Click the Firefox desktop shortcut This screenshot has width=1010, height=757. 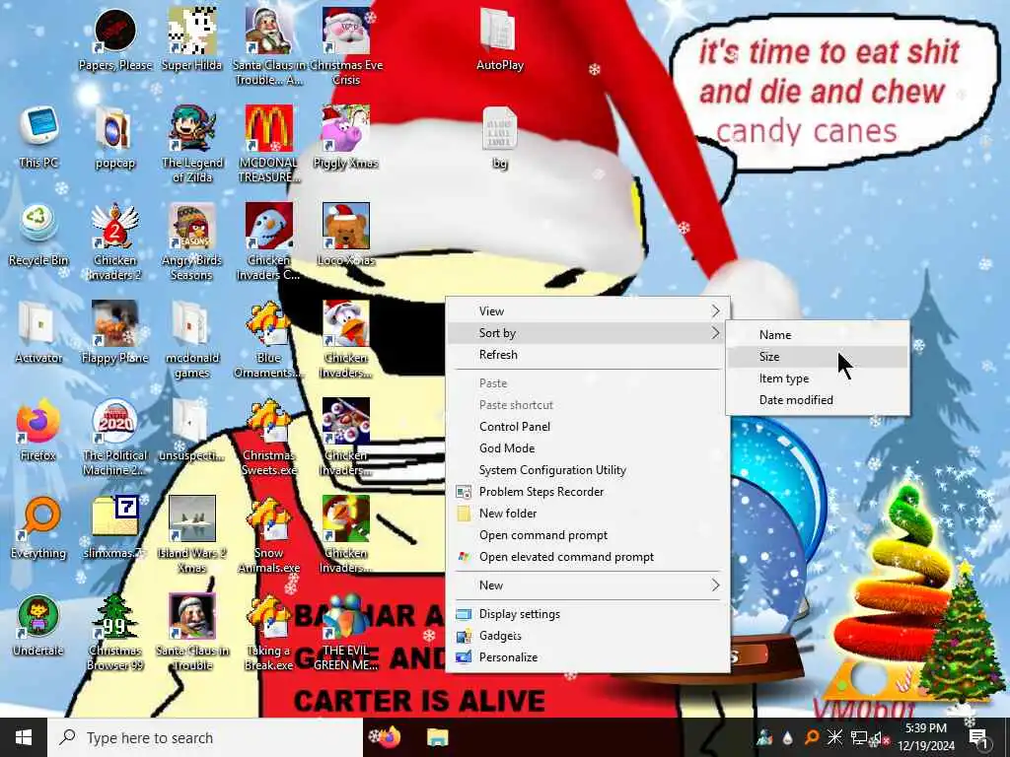(x=38, y=430)
